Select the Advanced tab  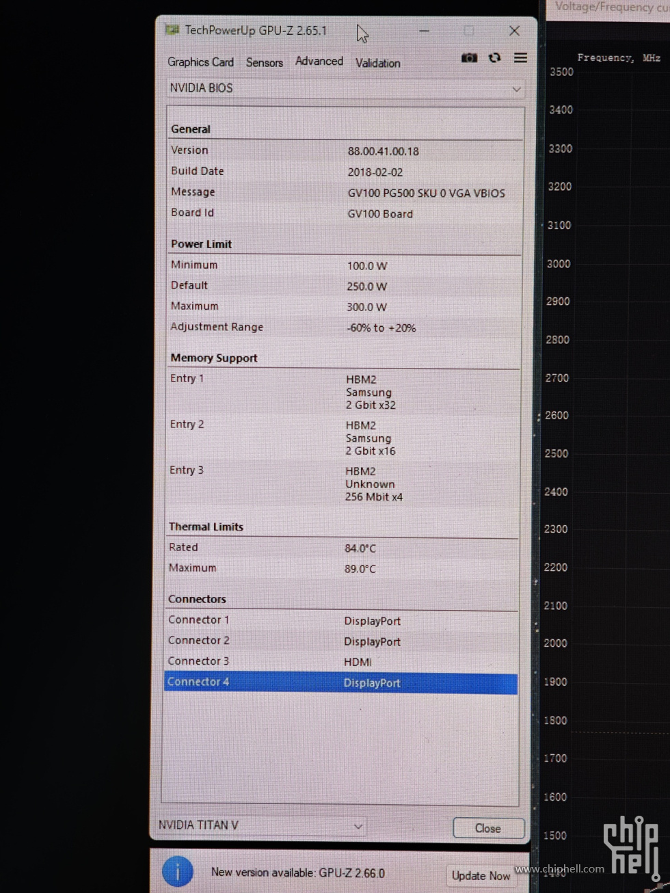click(x=319, y=62)
